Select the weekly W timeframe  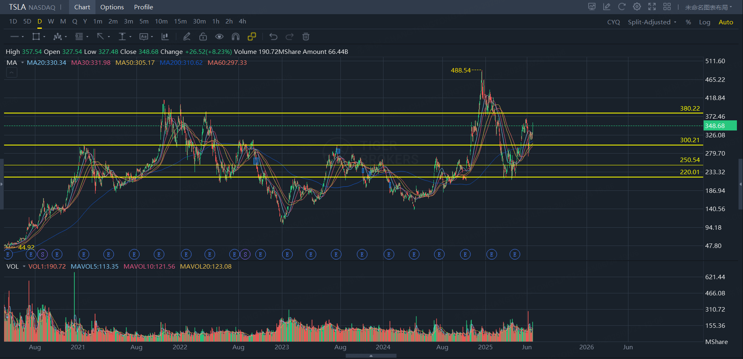(x=51, y=21)
